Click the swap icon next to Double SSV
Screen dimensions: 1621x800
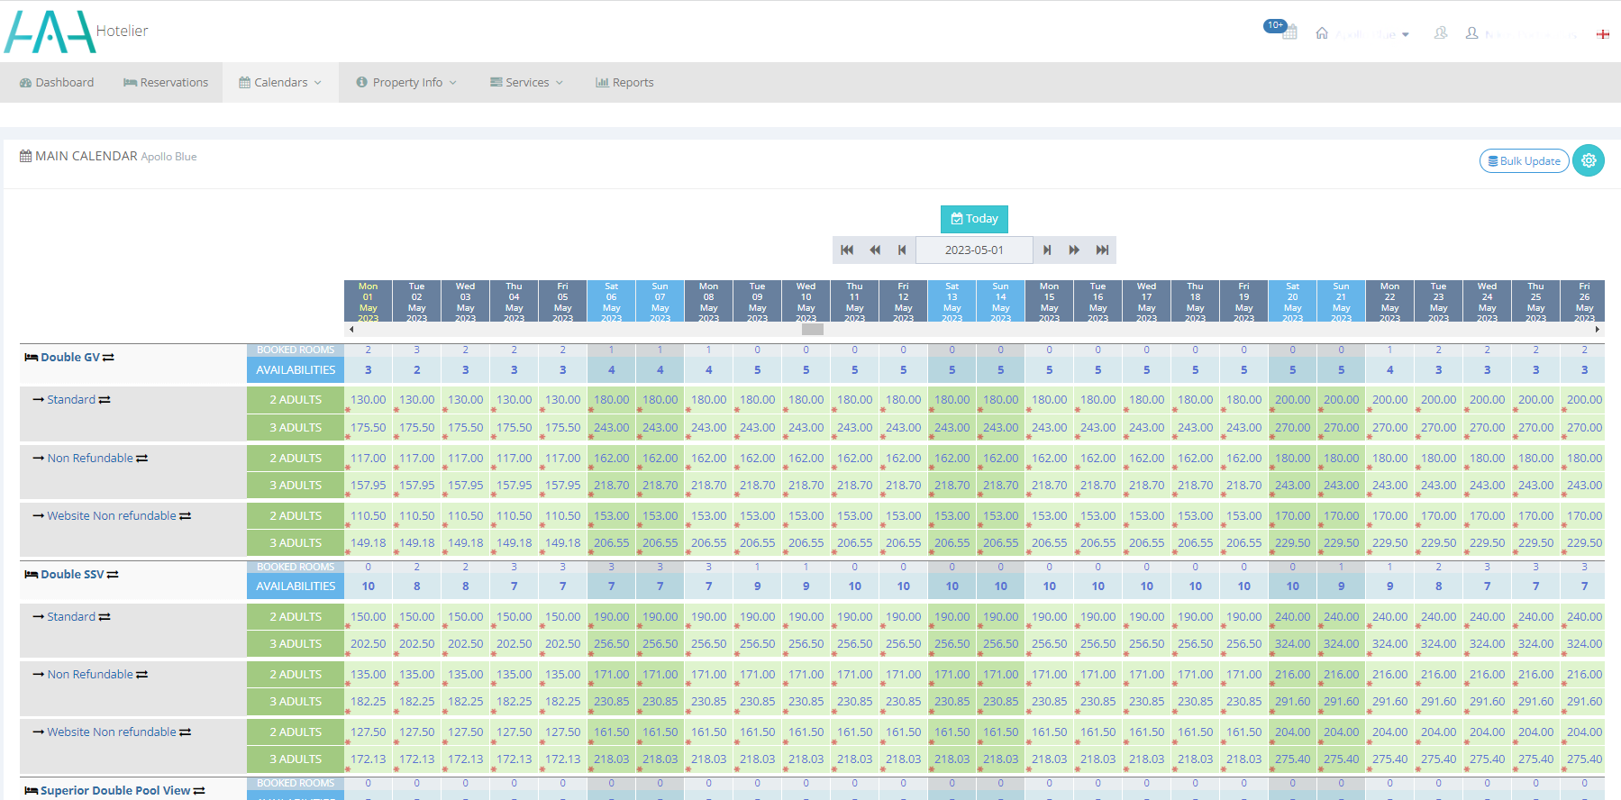[x=113, y=575]
